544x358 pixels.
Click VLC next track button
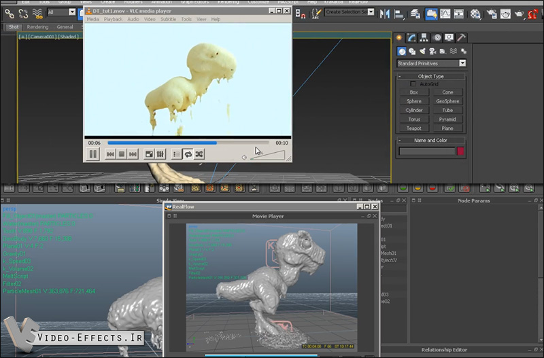(x=133, y=154)
